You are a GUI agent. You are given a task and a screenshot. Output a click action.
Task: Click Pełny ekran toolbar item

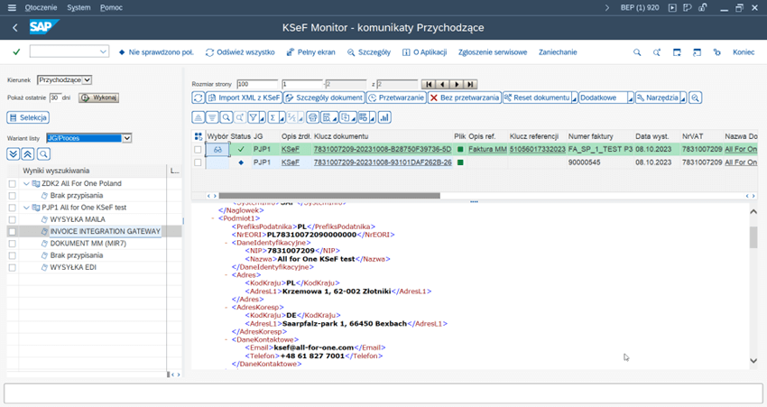click(311, 52)
